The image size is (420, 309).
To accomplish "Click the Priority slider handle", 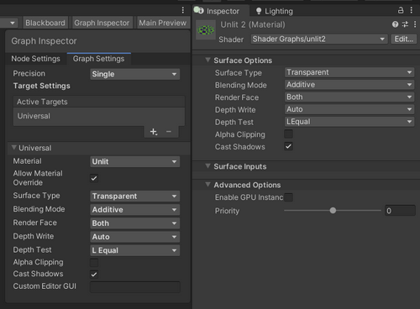I will click(x=333, y=210).
